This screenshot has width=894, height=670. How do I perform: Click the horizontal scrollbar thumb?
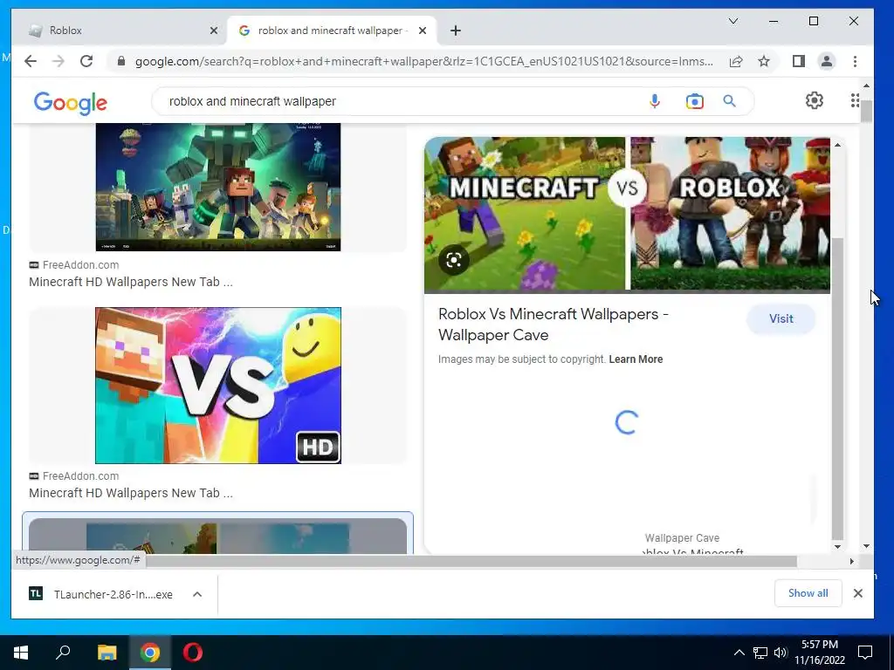click(471, 561)
